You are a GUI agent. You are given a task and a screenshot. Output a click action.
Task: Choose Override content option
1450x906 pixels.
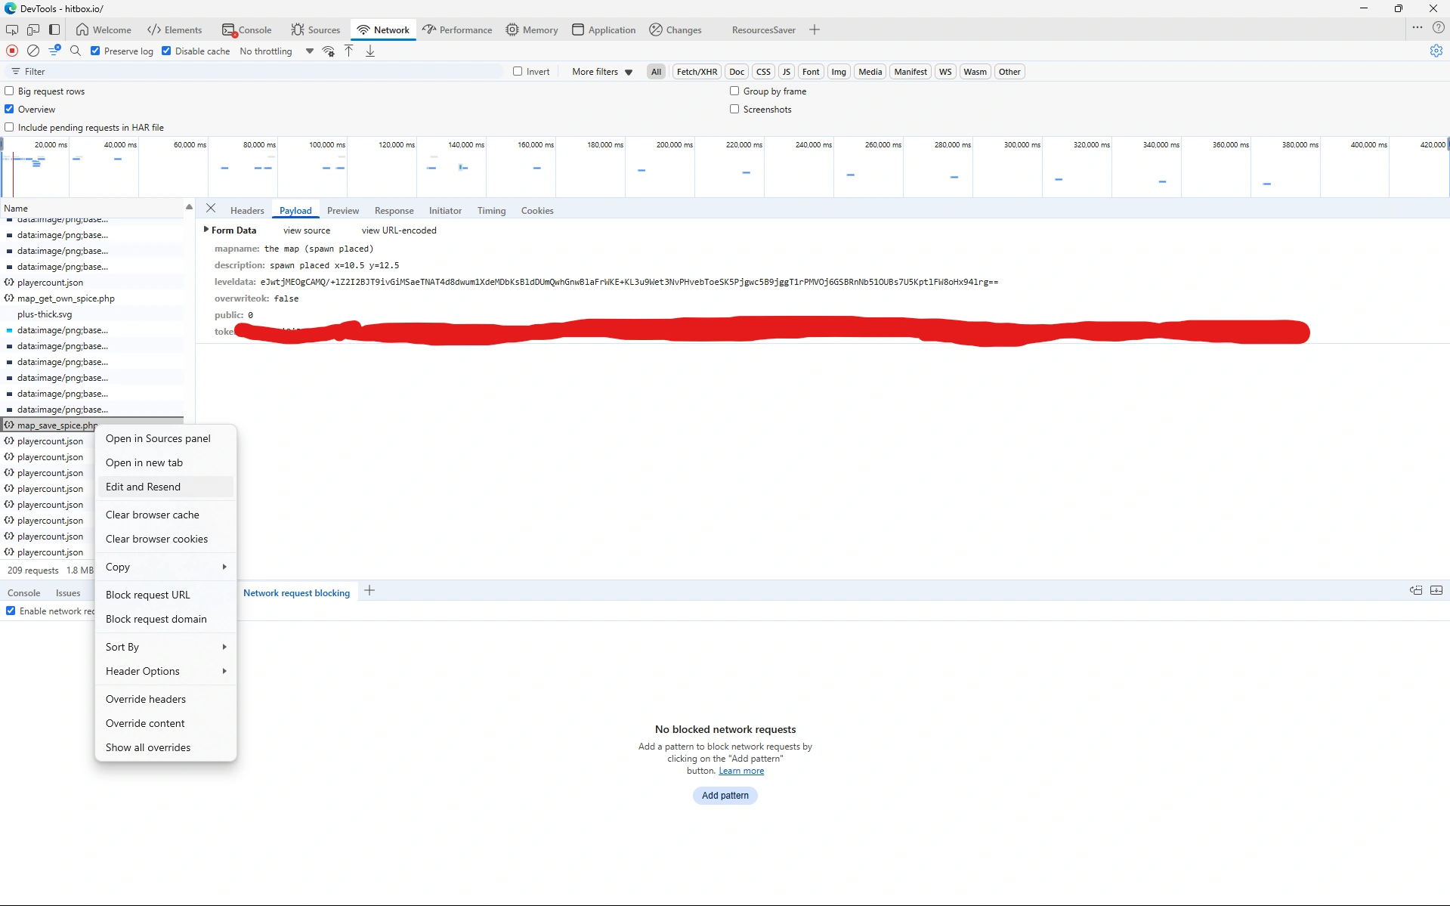[x=165, y=723]
